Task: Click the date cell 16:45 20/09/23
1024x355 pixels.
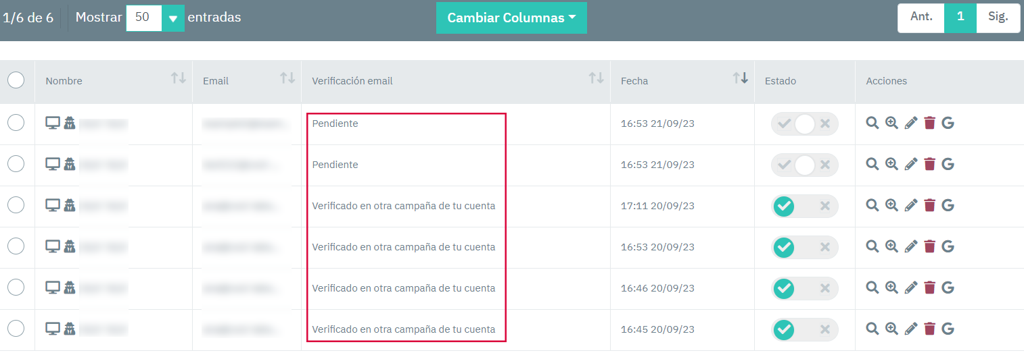Action: coord(657,329)
